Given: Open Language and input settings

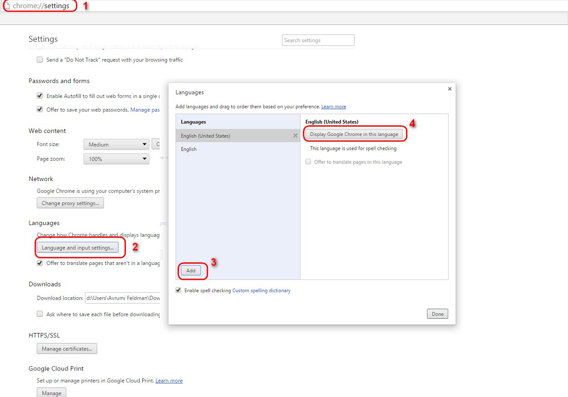Looking at the screenshot, I should coord(78,248).
